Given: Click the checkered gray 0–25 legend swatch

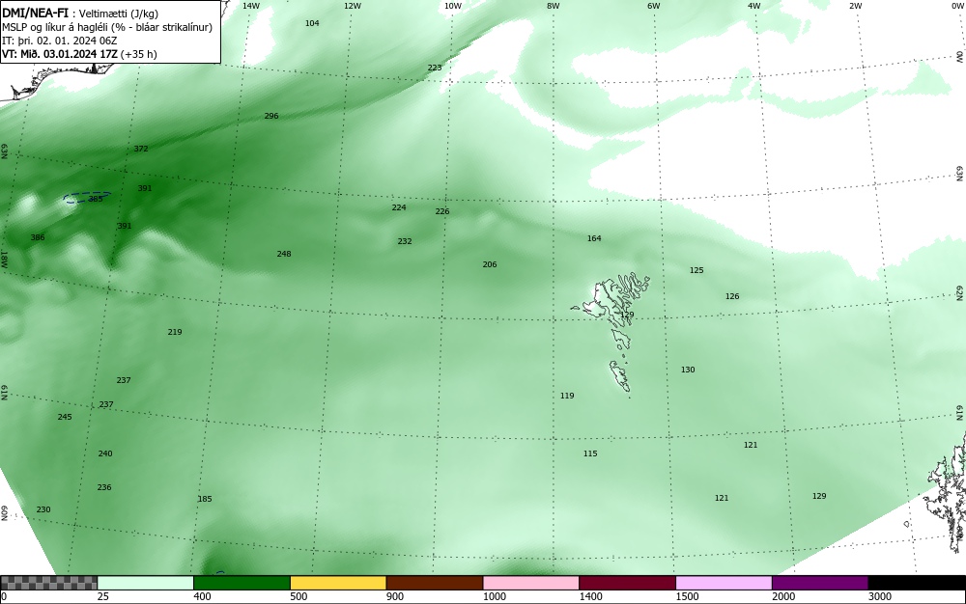Looking at the screenshot, I should [x=48, y=583].
